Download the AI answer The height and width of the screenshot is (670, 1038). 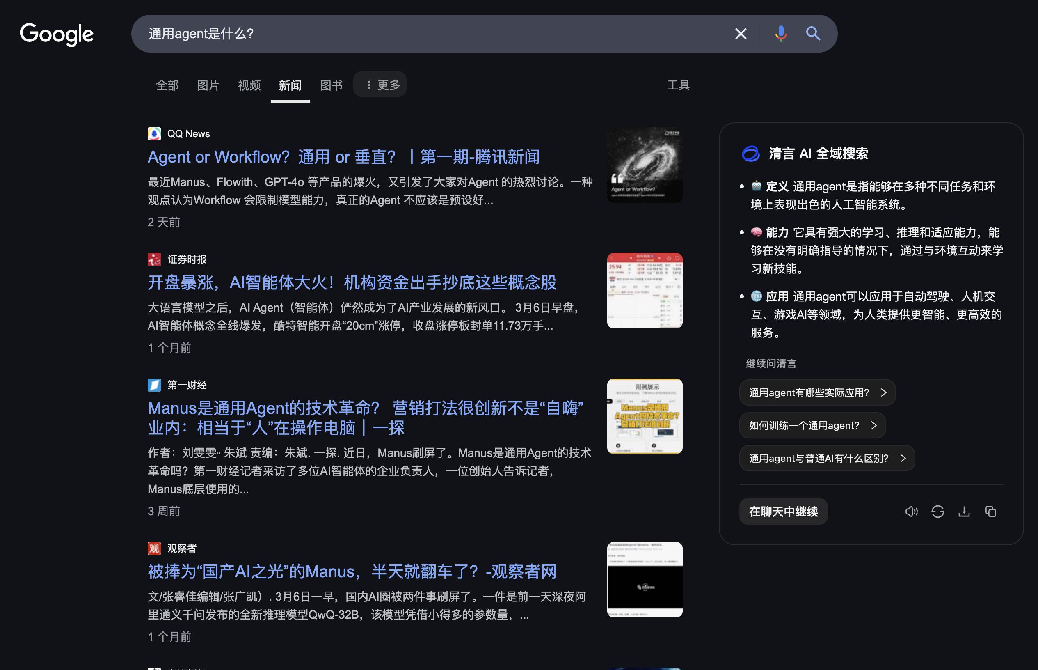964,512
